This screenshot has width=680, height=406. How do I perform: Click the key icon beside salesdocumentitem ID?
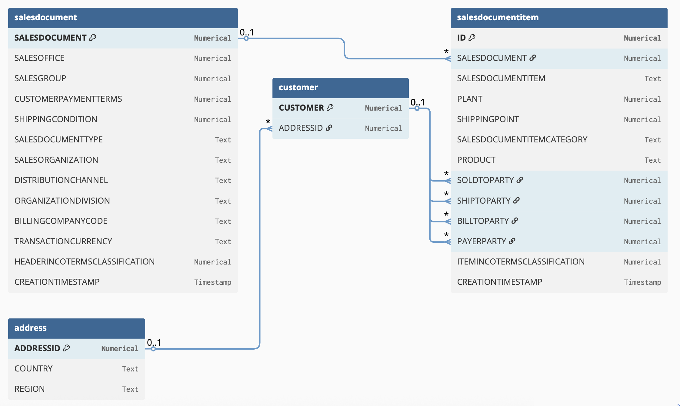pyautogui.click(x=472, y=38)
